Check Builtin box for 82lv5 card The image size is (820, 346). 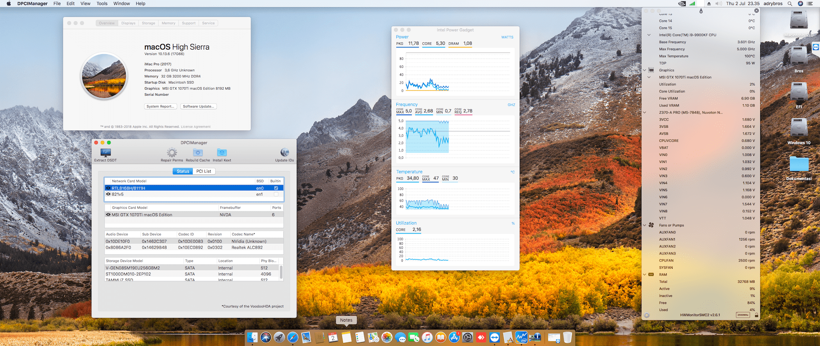click(x=276, y=194)
